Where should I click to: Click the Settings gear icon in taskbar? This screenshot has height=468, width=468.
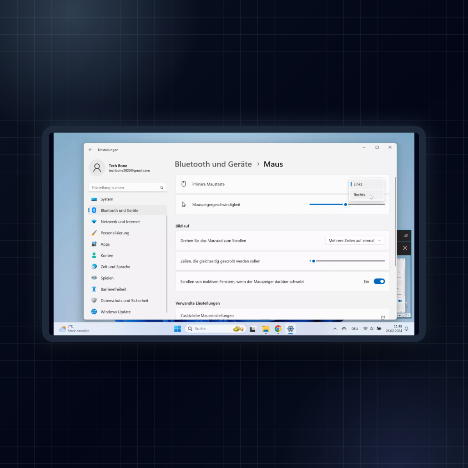[291, 329]
